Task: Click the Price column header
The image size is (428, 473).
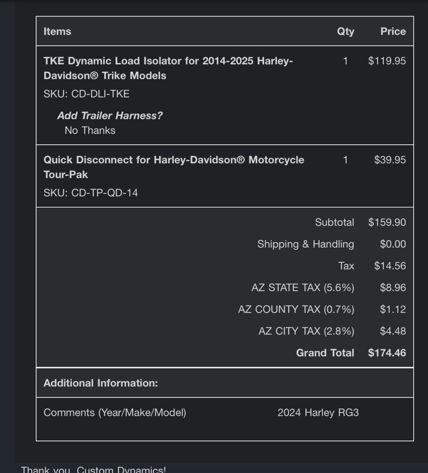Action: point(393,32)
